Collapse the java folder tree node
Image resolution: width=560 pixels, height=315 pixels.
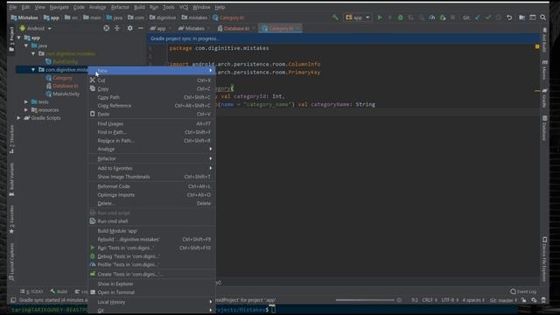(26, 45)
